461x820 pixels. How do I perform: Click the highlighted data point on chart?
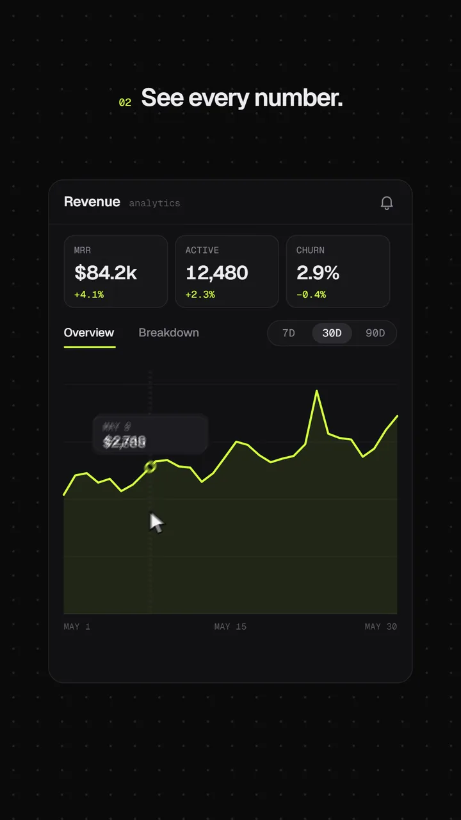150,467
